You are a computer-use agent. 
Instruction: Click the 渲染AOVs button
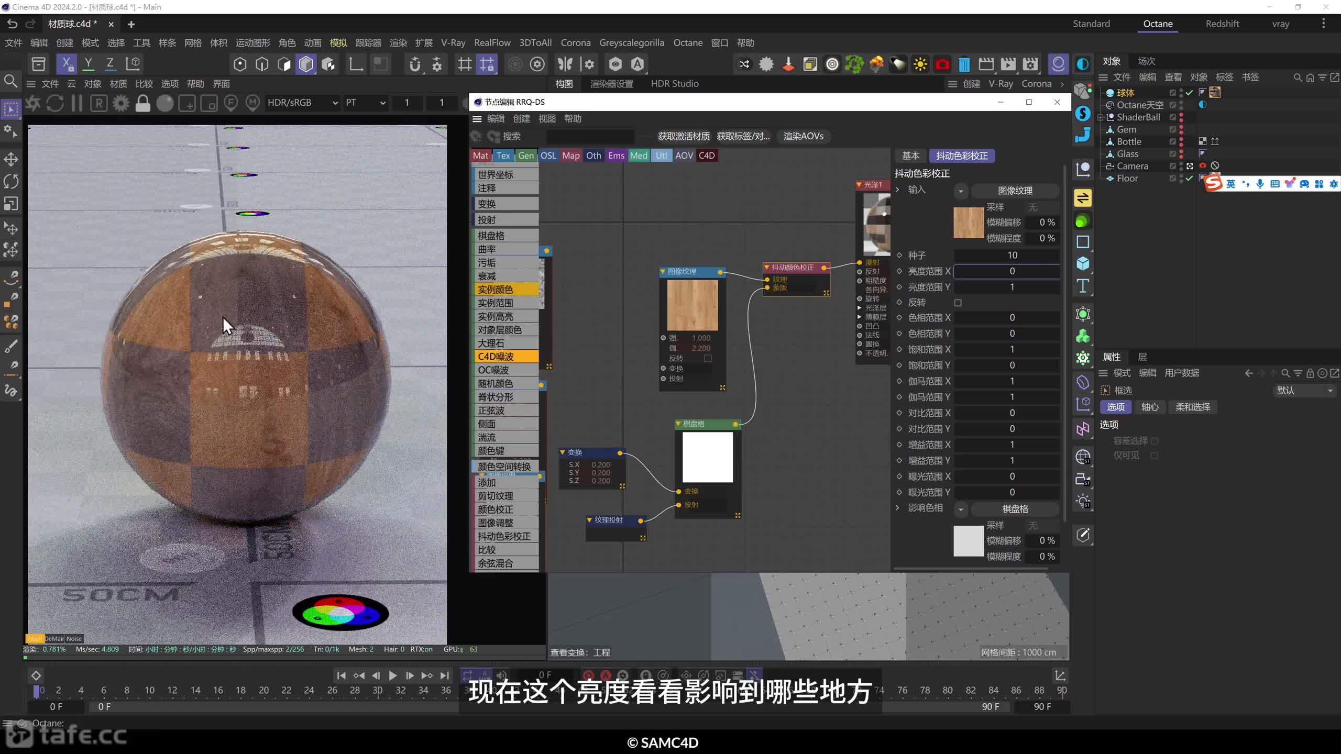[804, 137]
